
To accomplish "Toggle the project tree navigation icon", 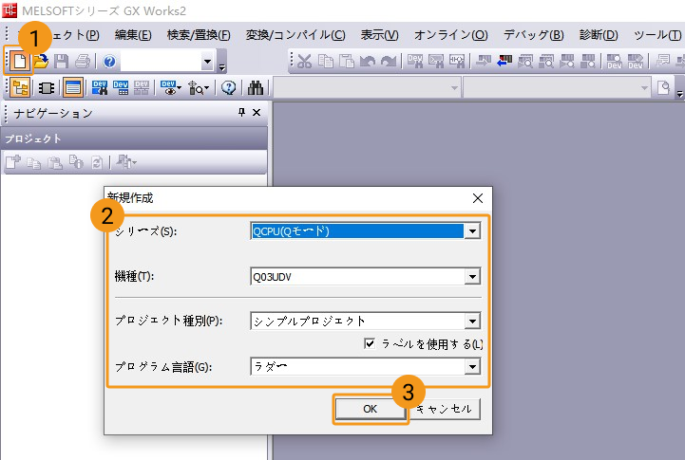I will [20, 87].
